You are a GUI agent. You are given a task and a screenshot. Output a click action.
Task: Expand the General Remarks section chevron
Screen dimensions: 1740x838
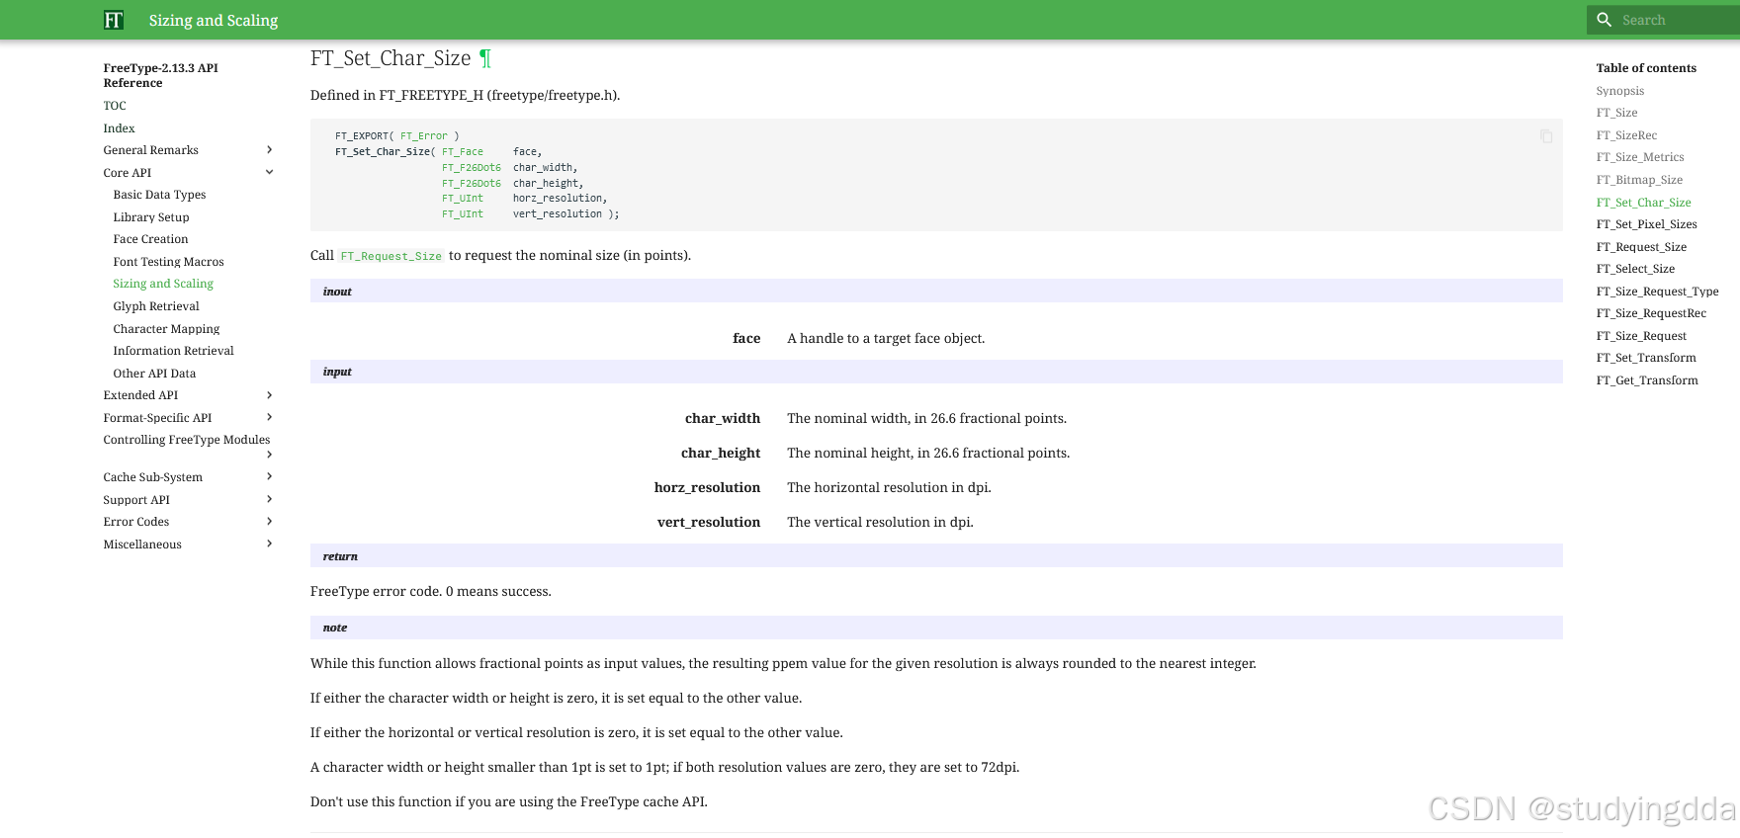[269, 150]
